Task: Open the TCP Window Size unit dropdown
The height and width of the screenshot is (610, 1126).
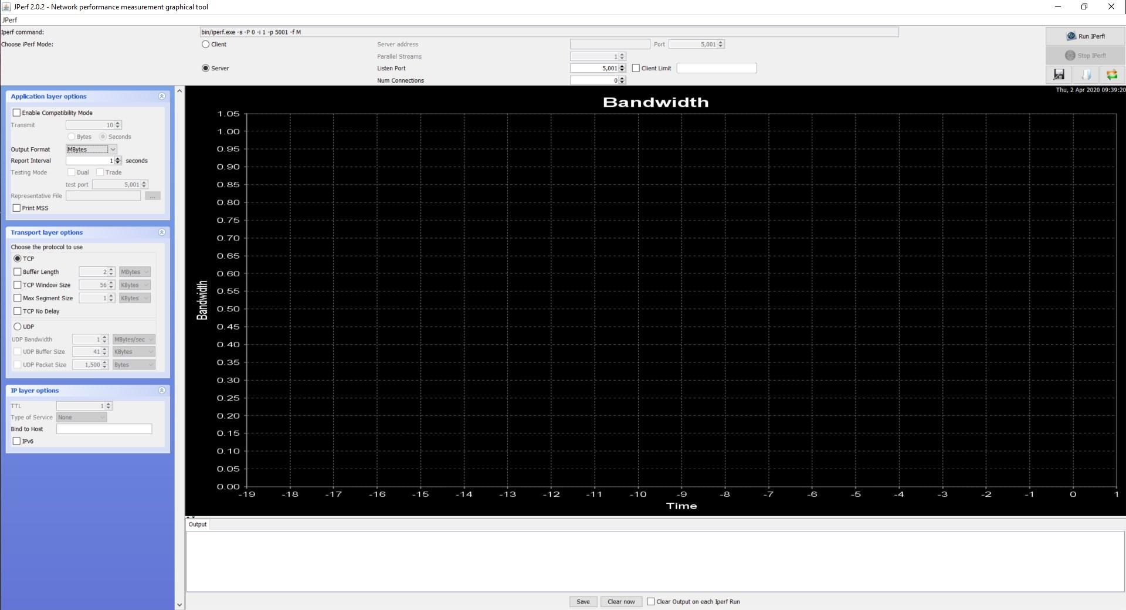Action: tap(135, 285)
